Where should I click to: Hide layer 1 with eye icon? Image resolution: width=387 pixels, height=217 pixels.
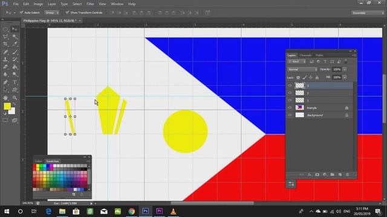click(290, 101)
